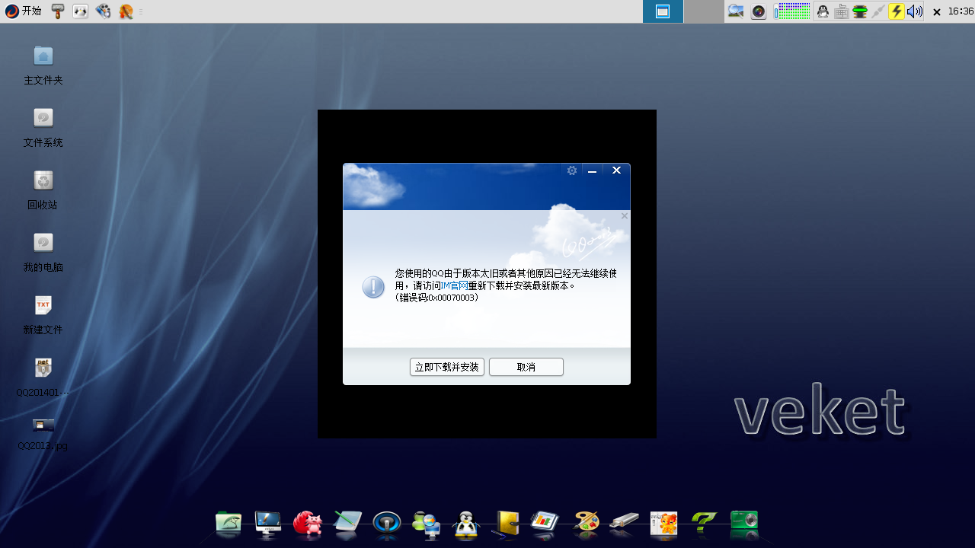Open QQ settings gear in dialog title bar
This screenshot has width=975, height=548.
572,170
